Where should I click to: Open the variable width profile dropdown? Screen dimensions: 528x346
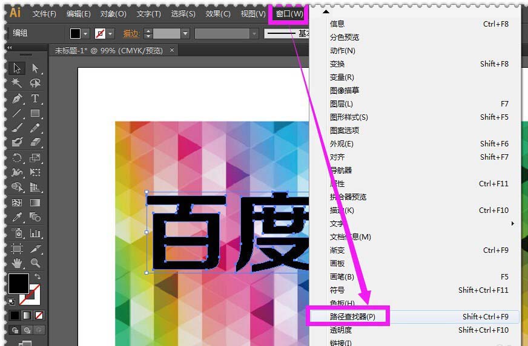click(254, 34)
